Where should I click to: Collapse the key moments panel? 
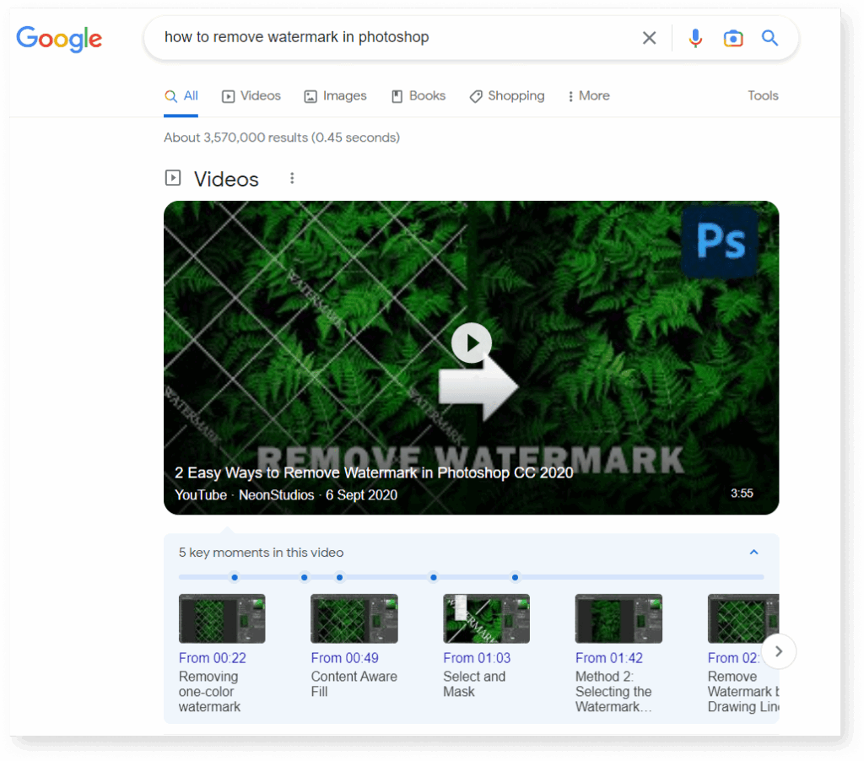(753, 551)
